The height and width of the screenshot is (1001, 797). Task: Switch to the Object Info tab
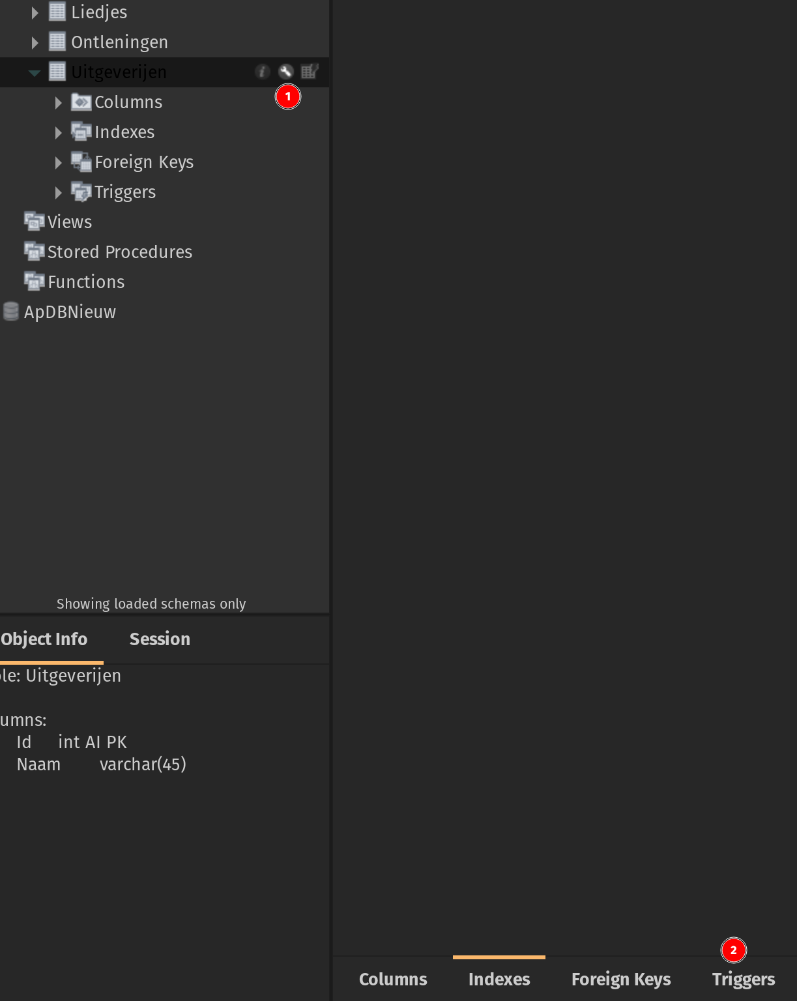click(44, 639)
